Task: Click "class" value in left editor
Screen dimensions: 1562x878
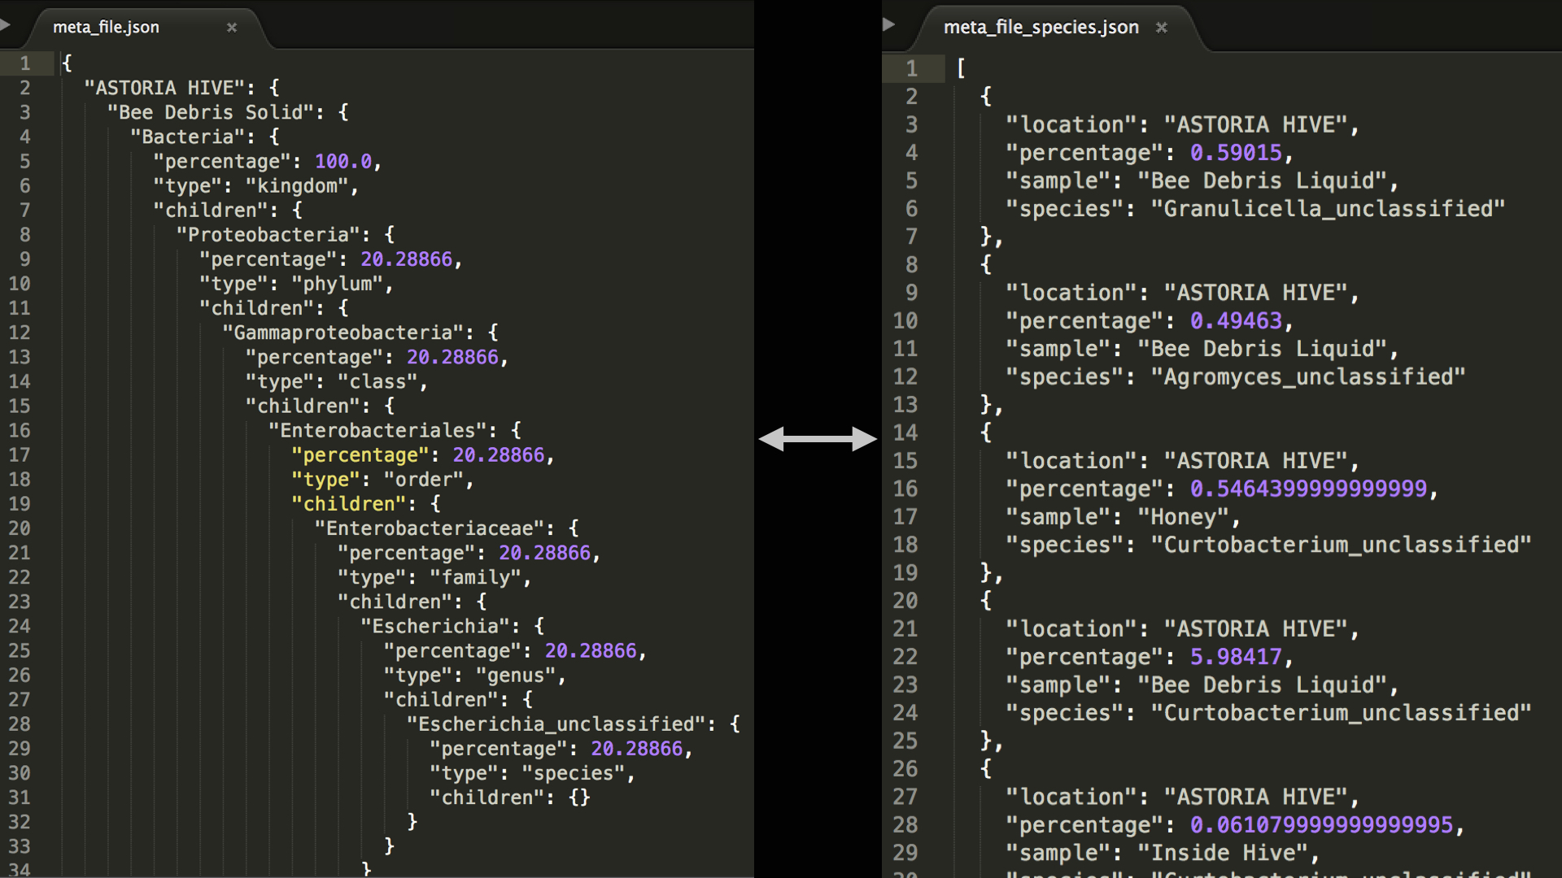Action: click(377, 381)
